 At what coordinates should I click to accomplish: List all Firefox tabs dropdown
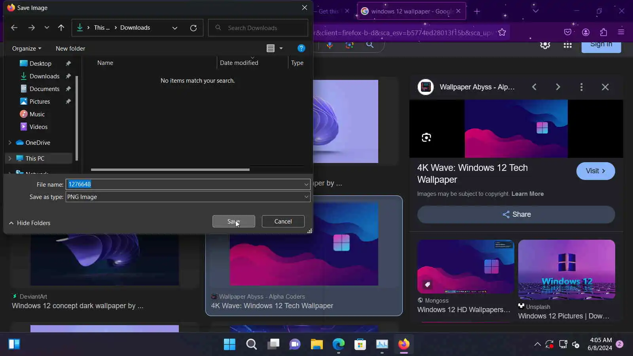(x=536, y=11)
